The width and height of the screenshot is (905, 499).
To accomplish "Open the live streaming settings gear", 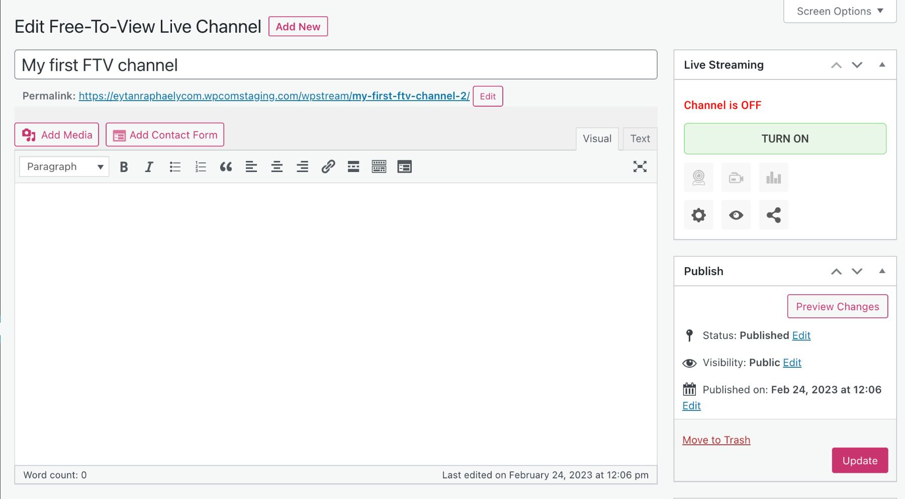I will click(698, 215).
